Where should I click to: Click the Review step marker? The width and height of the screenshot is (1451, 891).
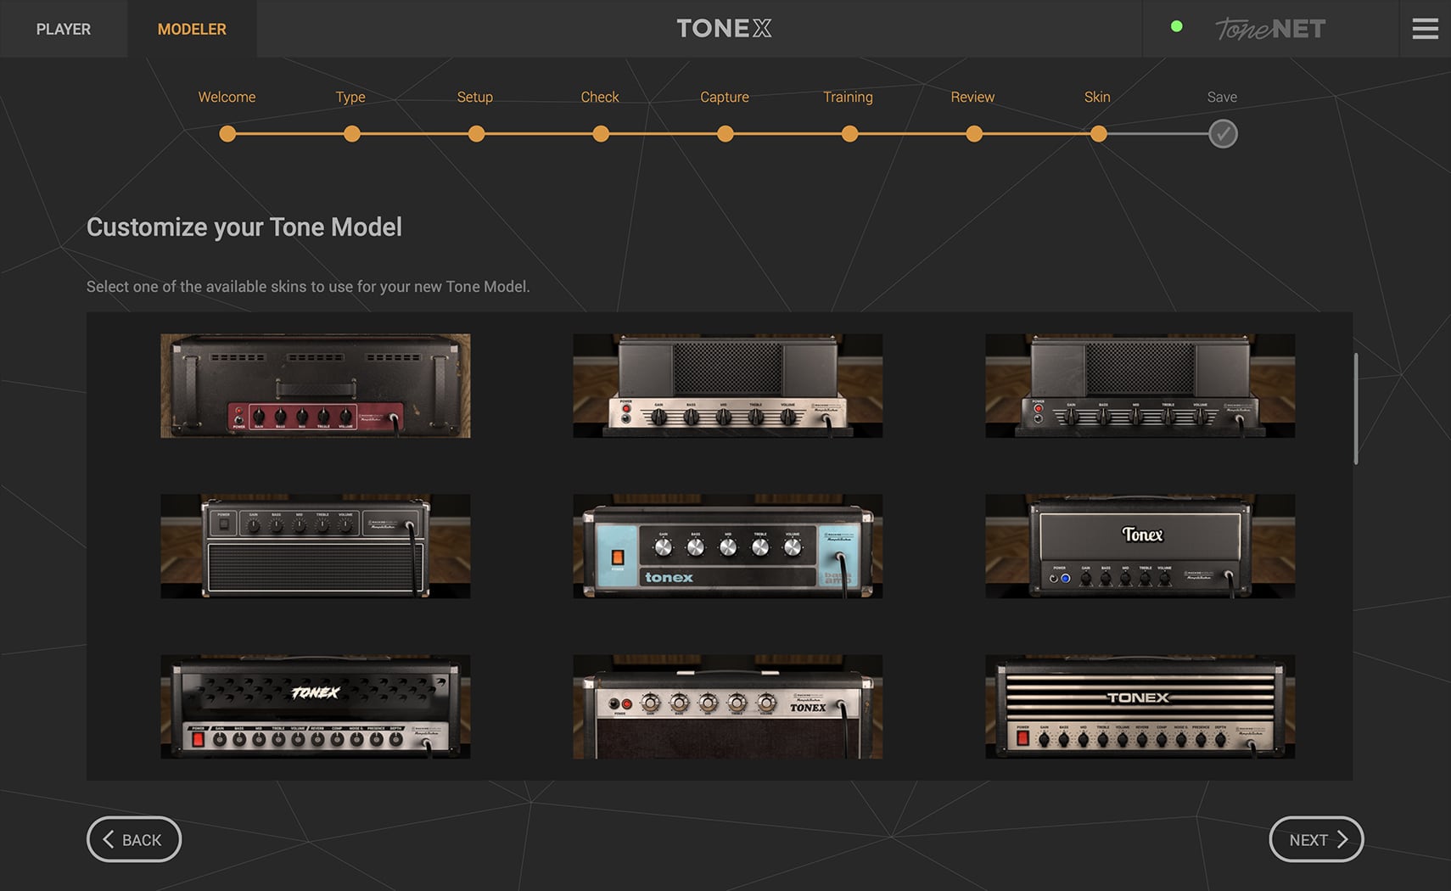pos(973,133)
